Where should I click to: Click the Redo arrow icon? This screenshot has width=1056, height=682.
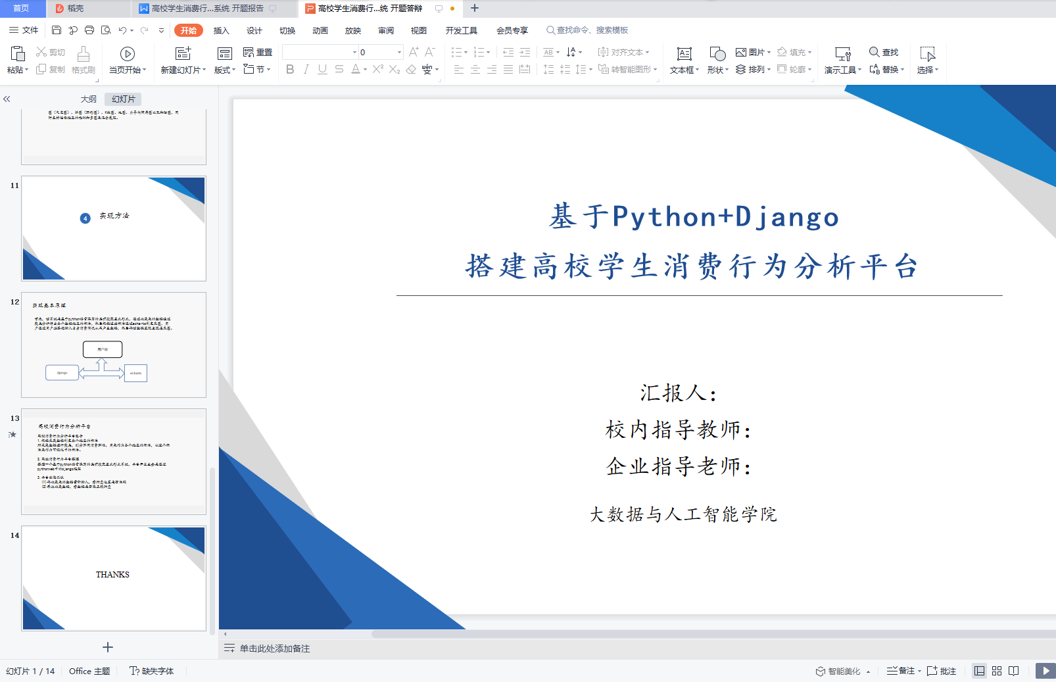[144, 30]
